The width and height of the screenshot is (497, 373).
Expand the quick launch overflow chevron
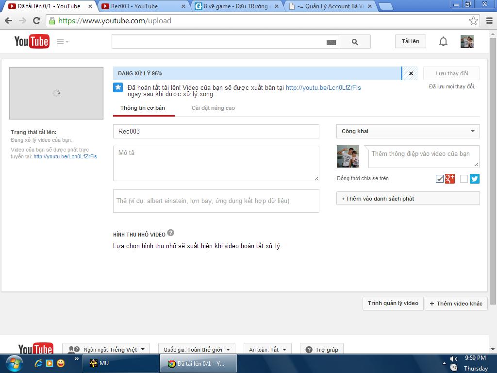click(76, 359)
